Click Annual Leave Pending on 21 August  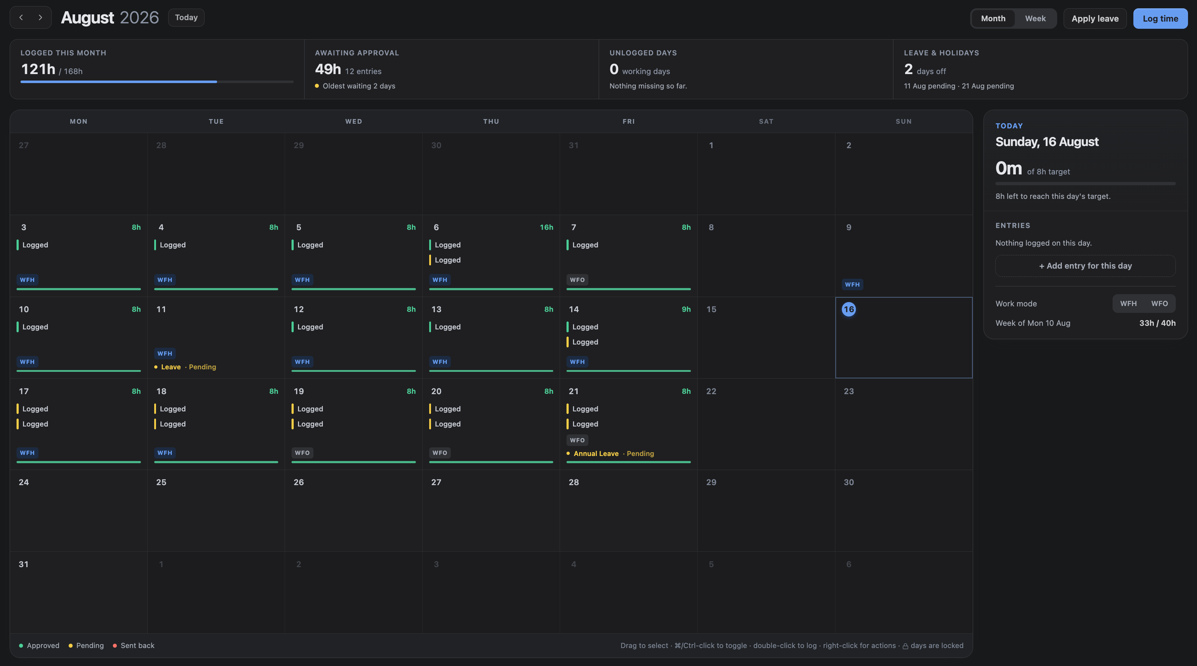pyautogui.click(x=610, y=453)
